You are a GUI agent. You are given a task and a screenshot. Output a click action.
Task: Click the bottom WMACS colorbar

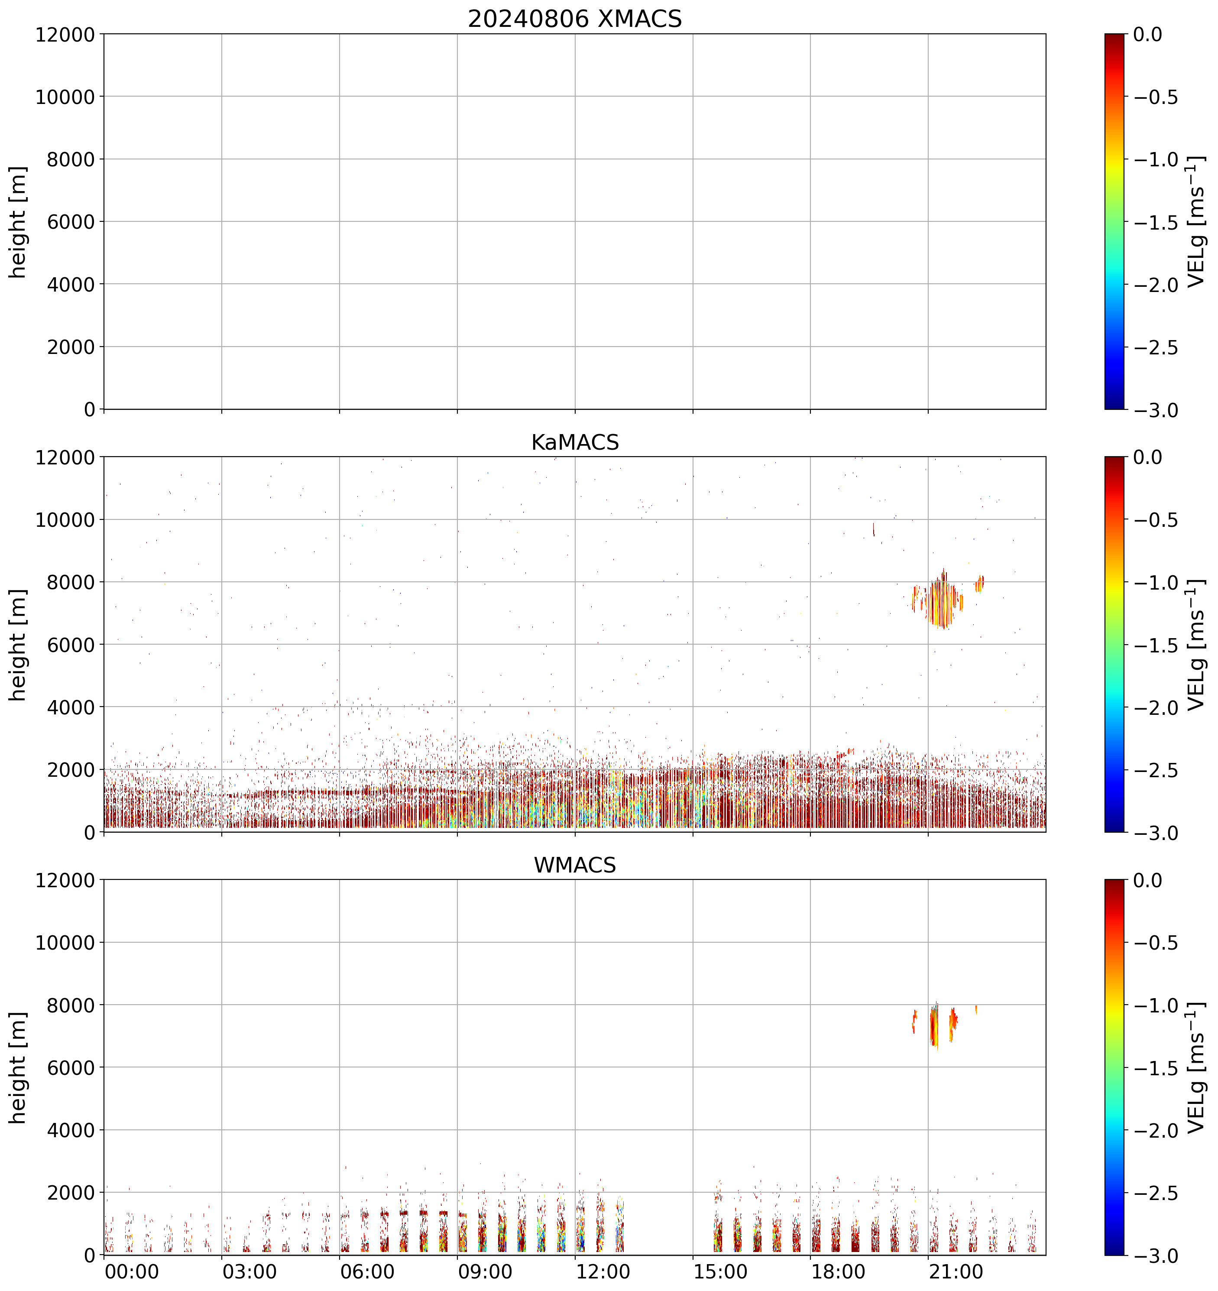coord(1114,1067)
